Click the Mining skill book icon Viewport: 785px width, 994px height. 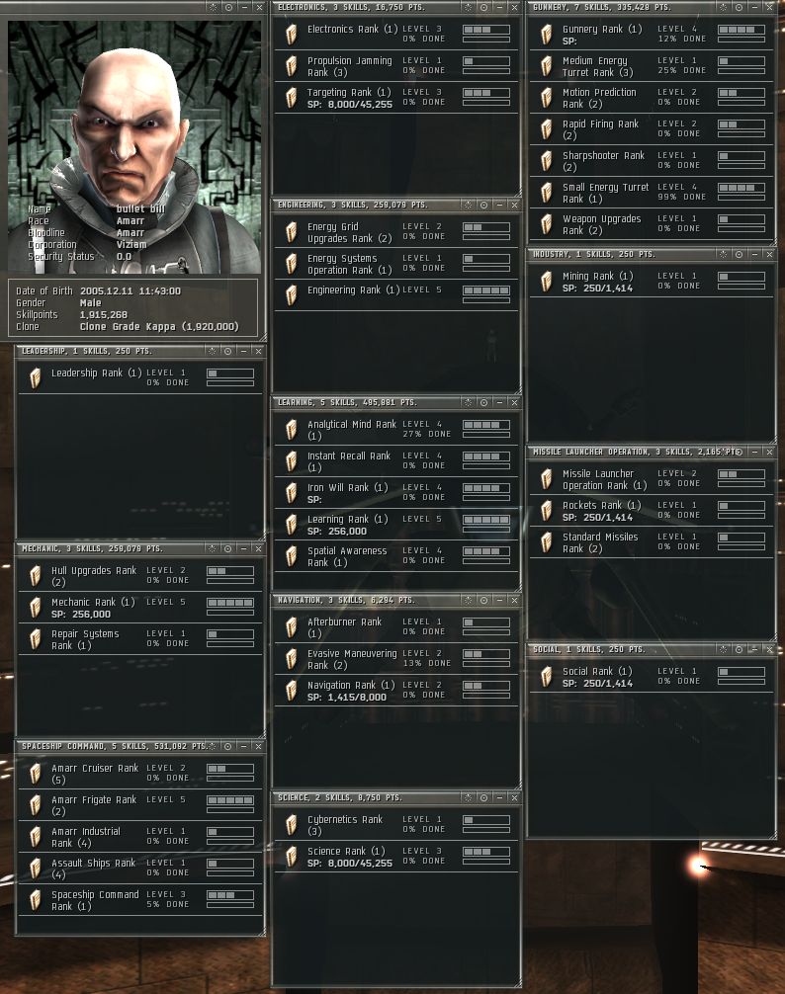(546, 282)
